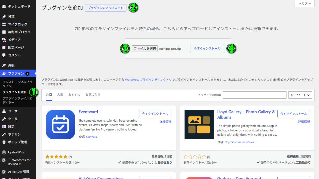Click the wrench icon beside ポチリン

pyautogui.click(x=4, y=134)
